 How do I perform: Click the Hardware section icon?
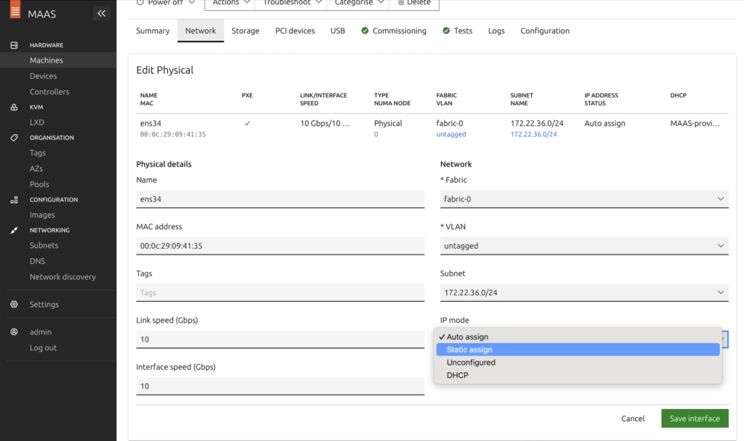(x=15, y=45)
